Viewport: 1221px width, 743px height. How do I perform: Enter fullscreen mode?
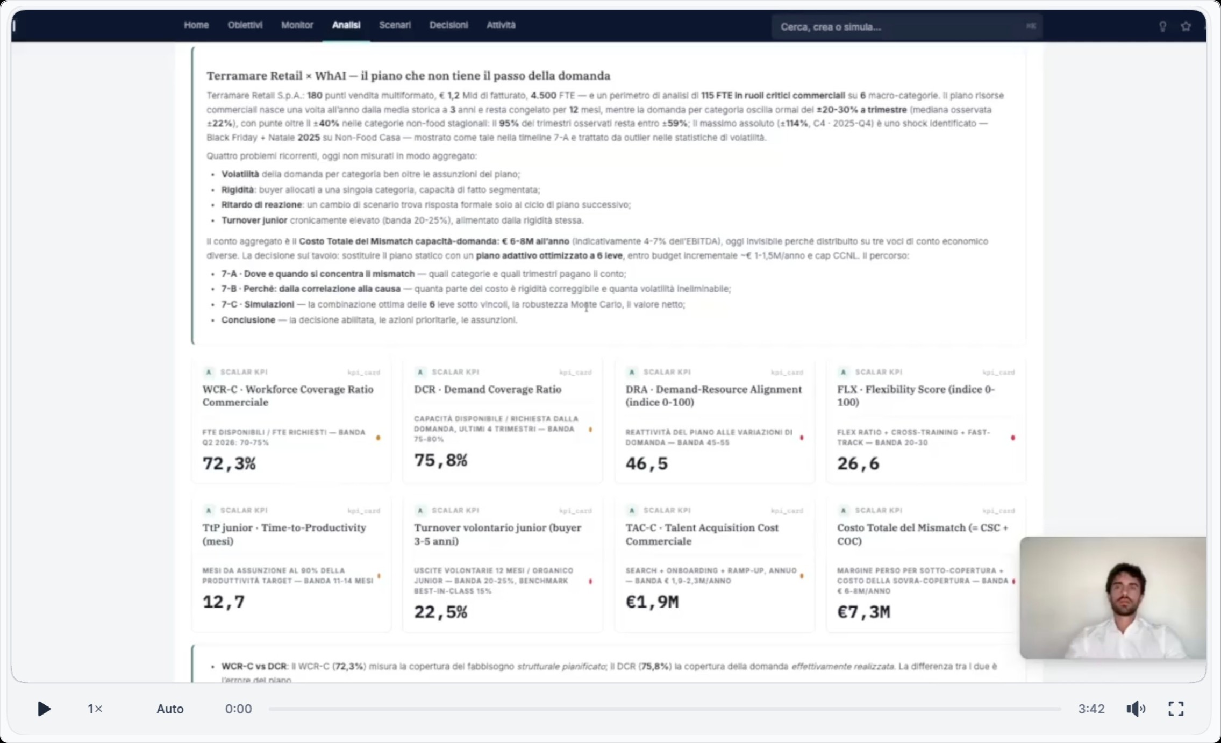click(x=1176, y=709)
